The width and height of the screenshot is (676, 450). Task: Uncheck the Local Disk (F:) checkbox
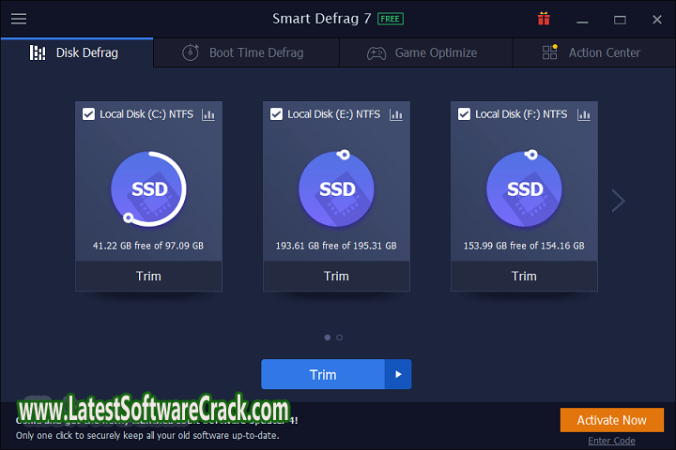[464, 114]
